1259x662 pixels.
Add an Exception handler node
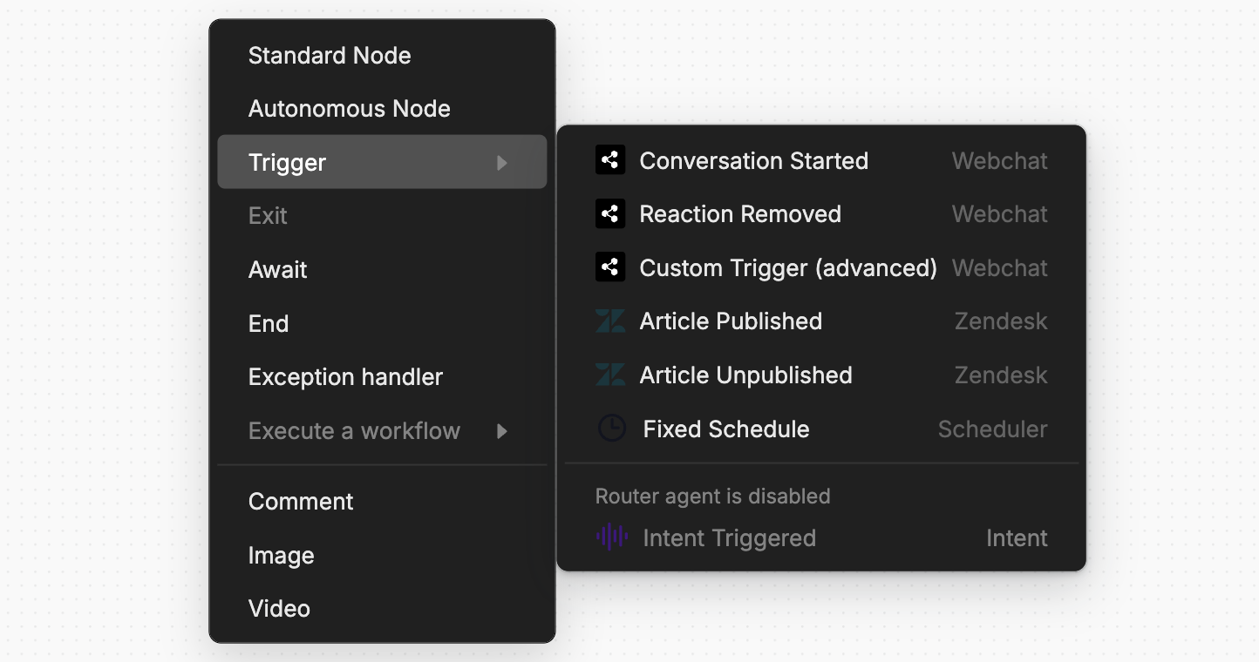click(345, 376)
